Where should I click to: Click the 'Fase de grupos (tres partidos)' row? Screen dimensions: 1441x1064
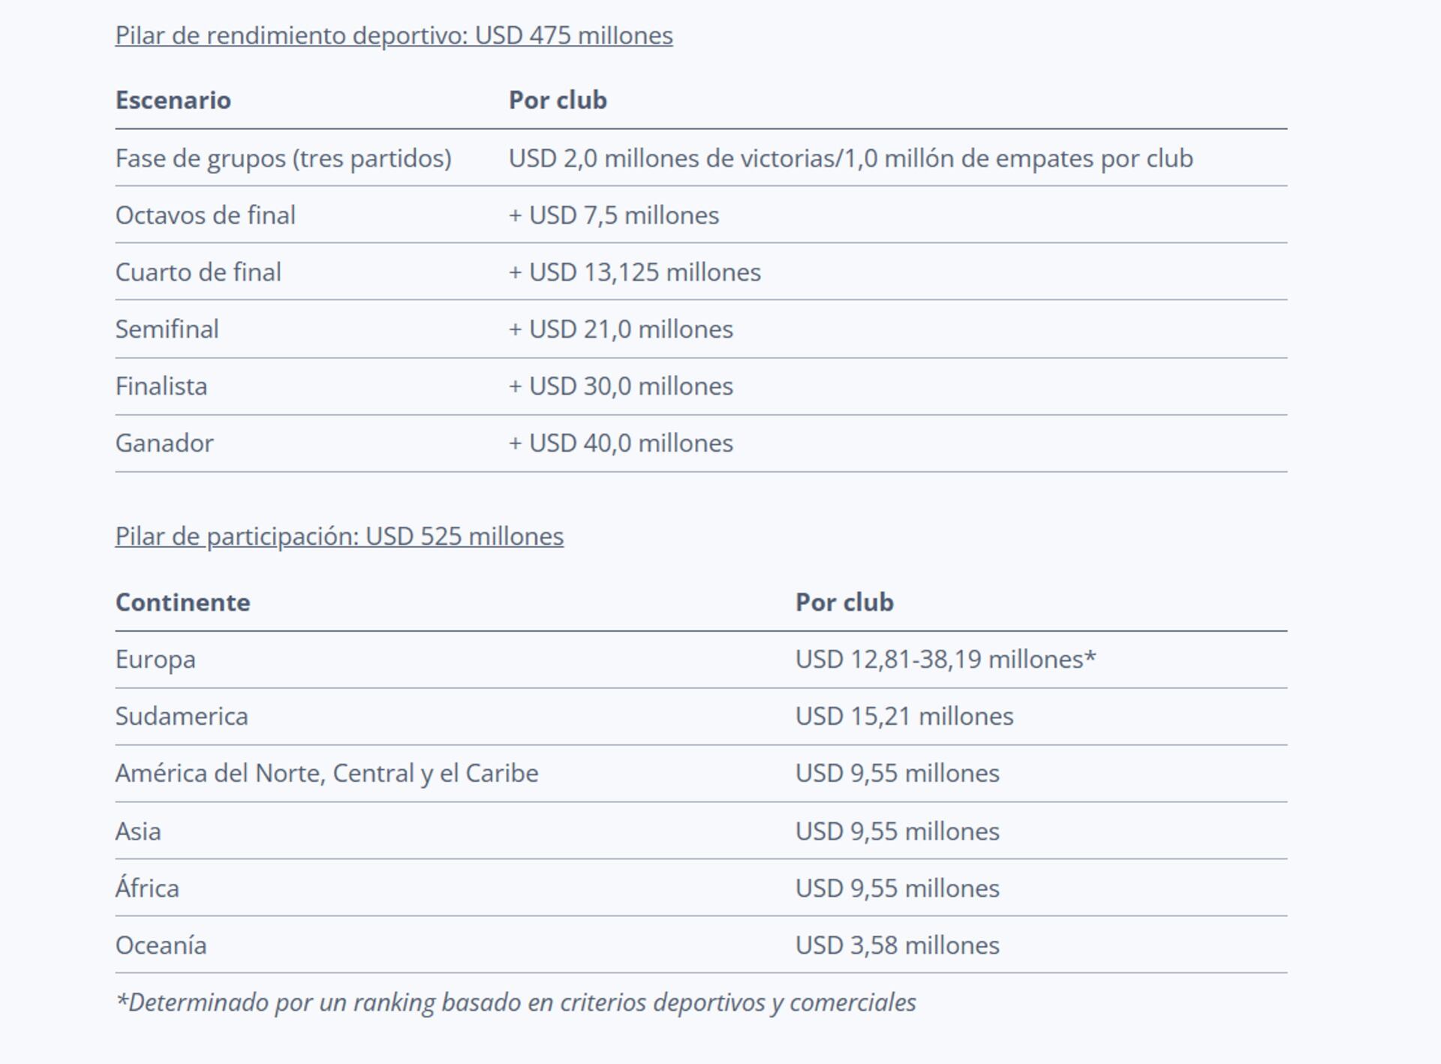(x=701, y=158)
